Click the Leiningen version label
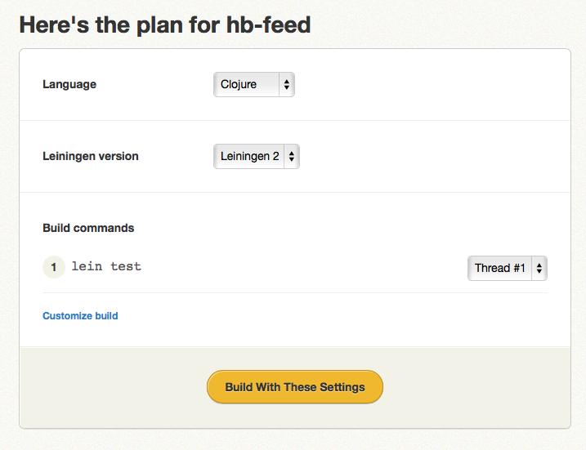This screenshot has width=586, height=450. [x=91, y=156]
